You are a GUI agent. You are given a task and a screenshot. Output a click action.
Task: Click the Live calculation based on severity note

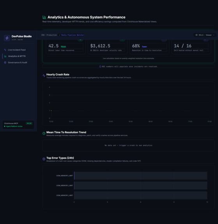(128, 58)
